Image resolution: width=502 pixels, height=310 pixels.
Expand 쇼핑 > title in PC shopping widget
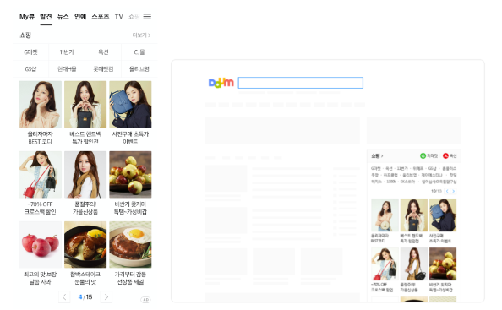click(x=377, y=155)
